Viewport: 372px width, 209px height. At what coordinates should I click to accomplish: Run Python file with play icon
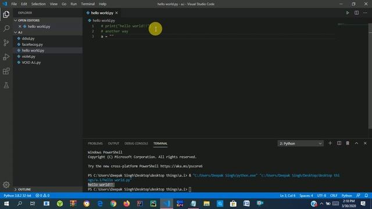[x=348, y=13]
